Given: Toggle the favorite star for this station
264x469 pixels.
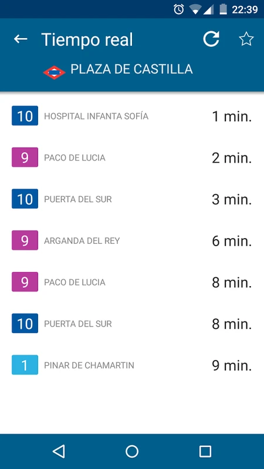Looking at the screenshot, I should click(x=246, y=39).
